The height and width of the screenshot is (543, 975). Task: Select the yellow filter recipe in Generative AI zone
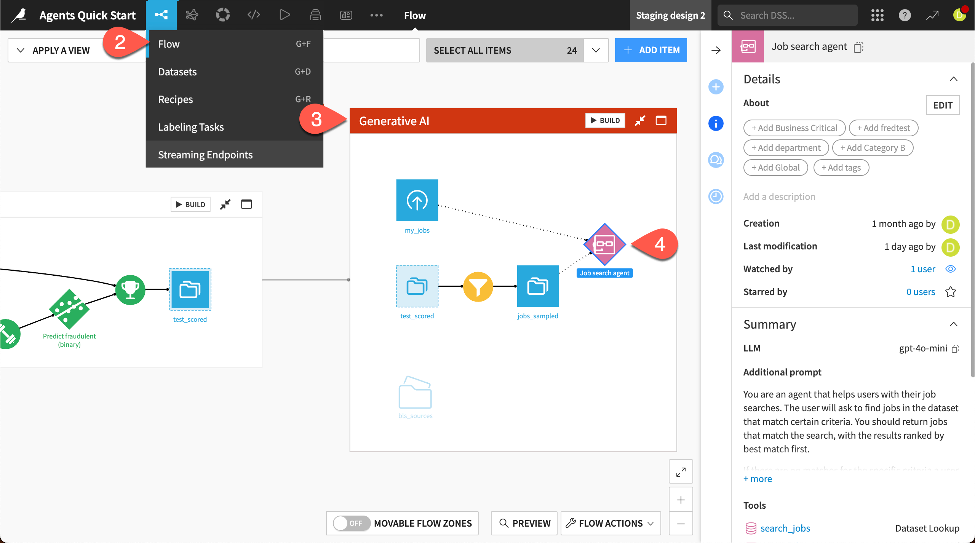(478, 286)
